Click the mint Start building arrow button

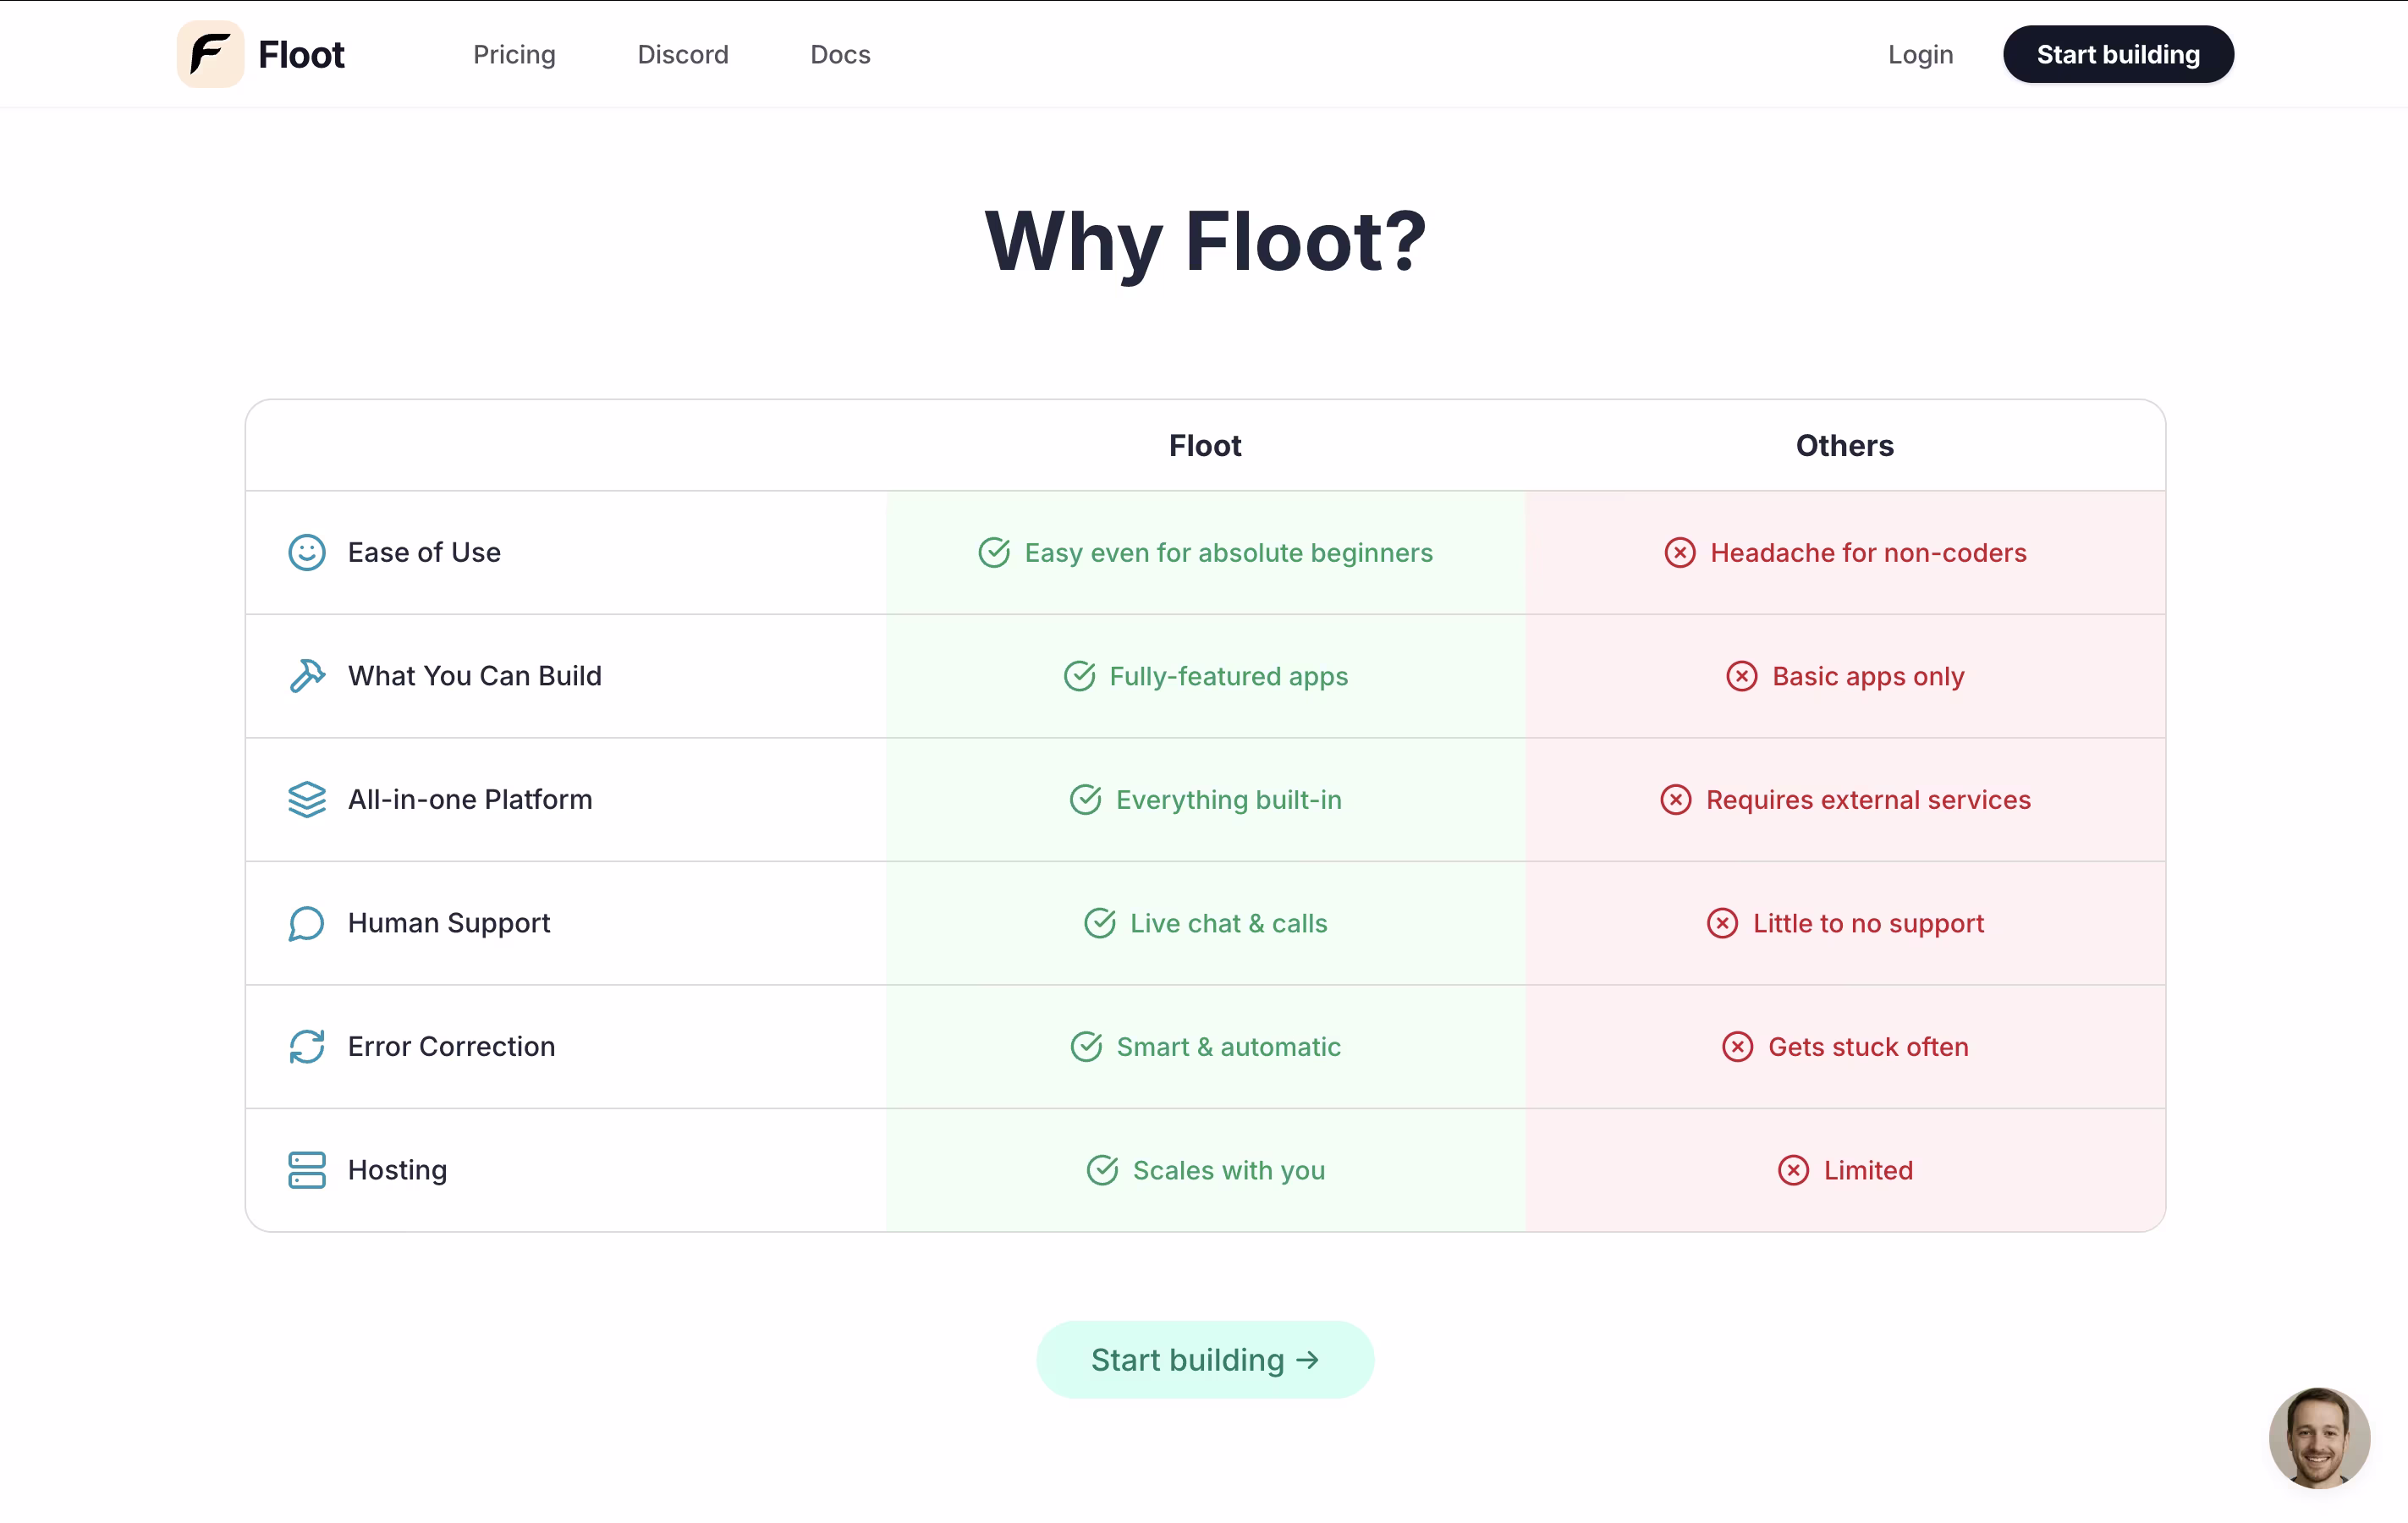[1205, 1359]
